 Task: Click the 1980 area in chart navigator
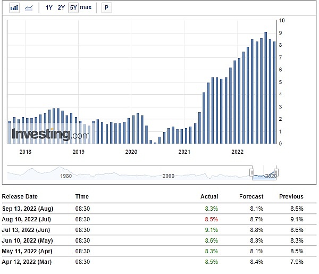(x=66, y=176)
